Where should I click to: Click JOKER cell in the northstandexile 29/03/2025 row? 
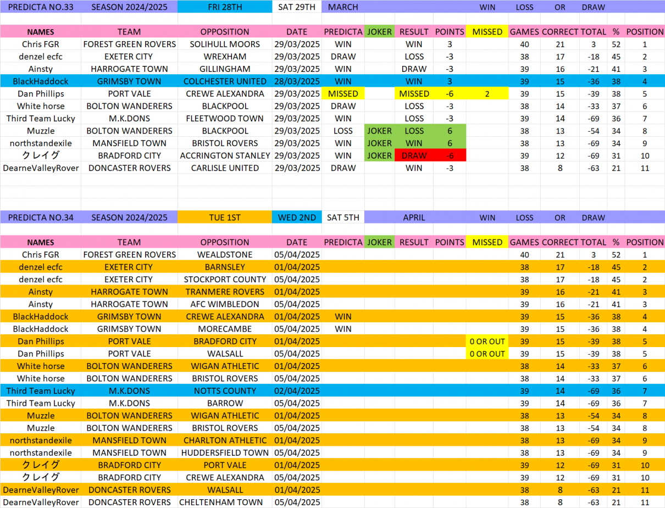[379, 143]
